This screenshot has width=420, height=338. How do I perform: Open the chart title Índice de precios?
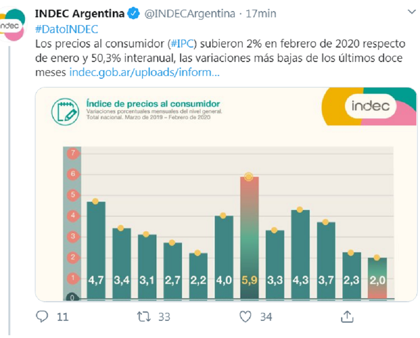[x=153, y=103]
